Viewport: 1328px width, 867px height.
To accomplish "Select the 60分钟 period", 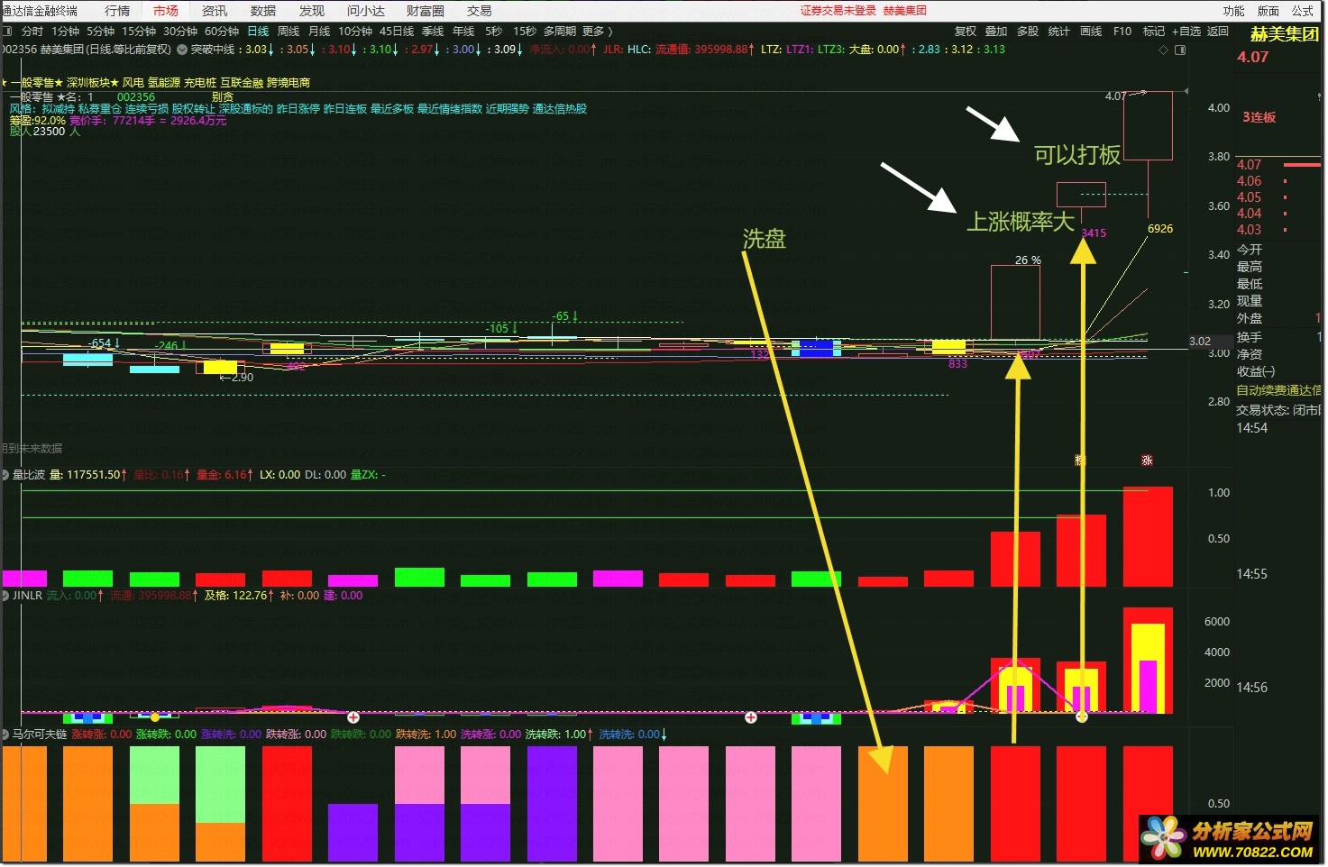I will (x=222, y=32).
